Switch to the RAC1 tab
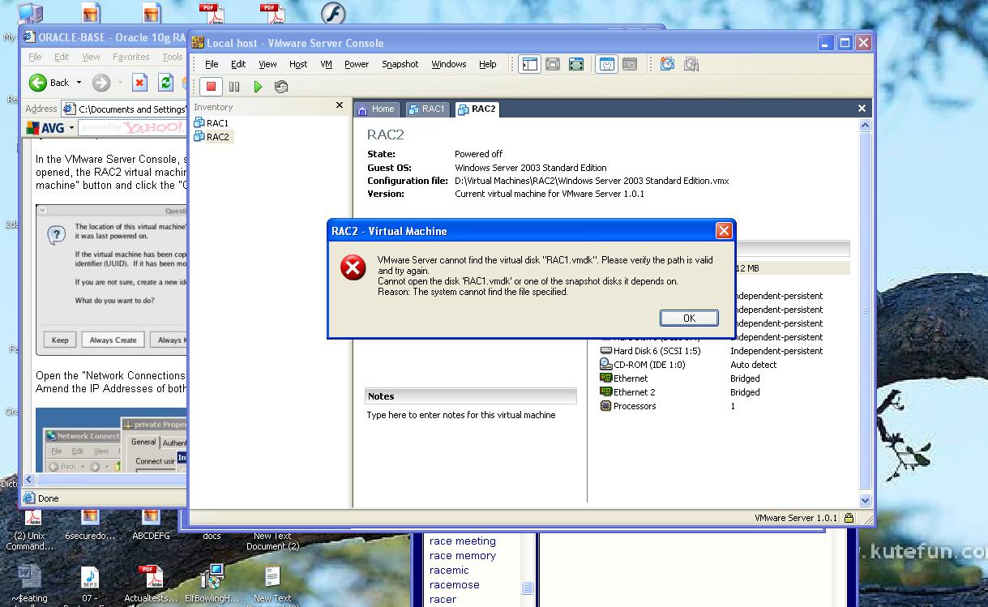 (427, 109)
